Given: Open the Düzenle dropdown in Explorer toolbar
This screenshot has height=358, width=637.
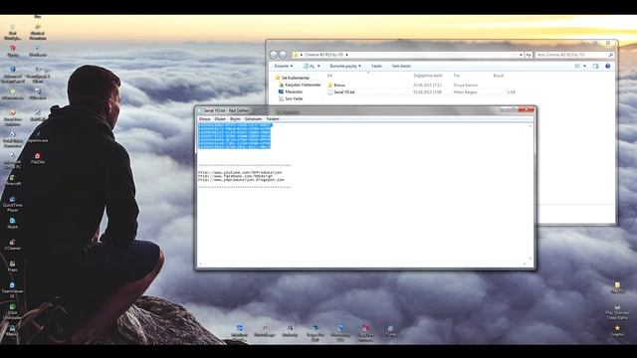Looking at the screenshot, I should pyautogui.click(x=283, y=66).
